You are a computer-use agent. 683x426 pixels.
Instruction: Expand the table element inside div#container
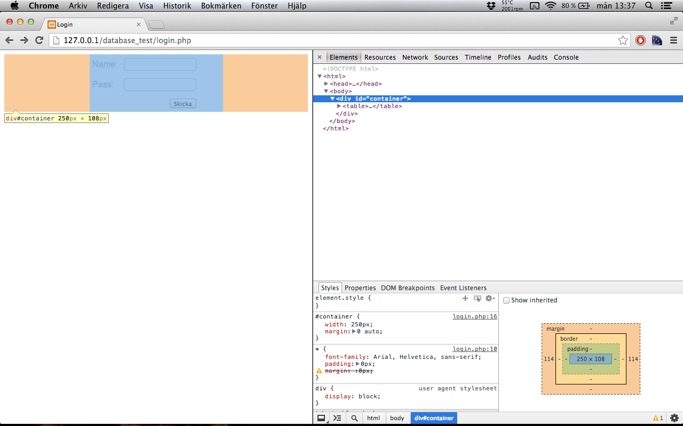click(339, 106)
